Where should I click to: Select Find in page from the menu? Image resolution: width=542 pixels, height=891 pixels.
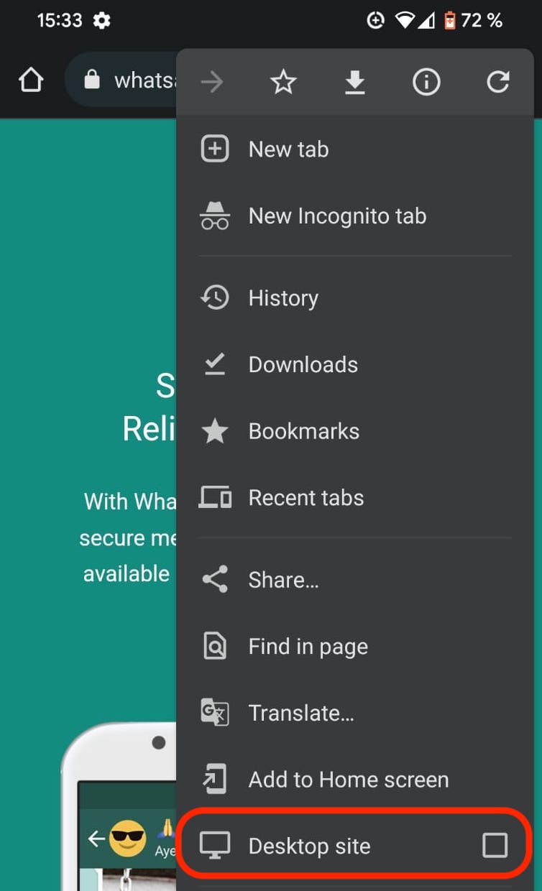[x=308, y=646]
